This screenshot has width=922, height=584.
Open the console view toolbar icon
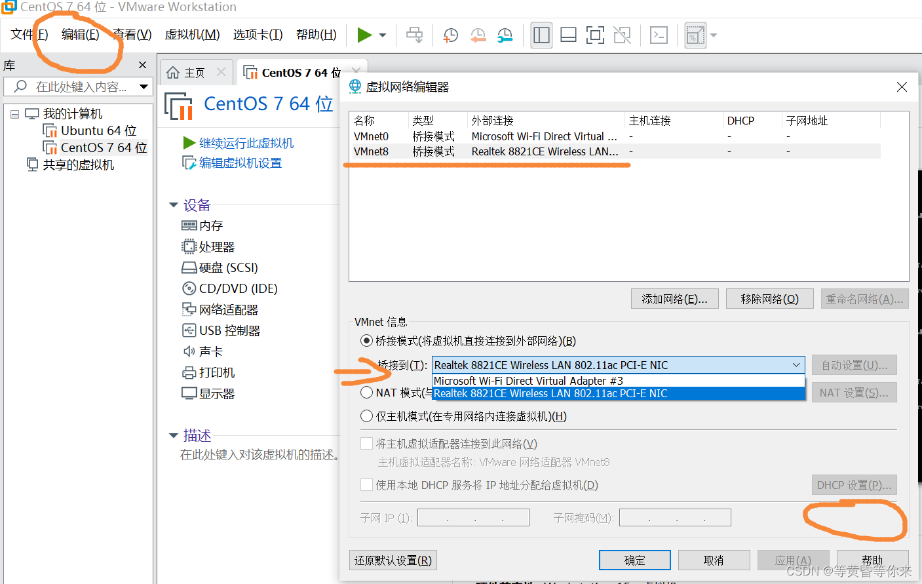click(x=659, y=35)
